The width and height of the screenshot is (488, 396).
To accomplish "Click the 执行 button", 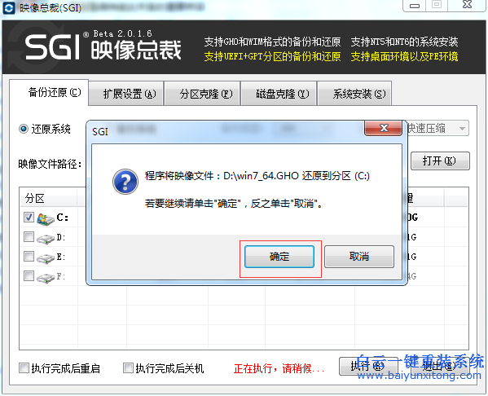I will 368,366.
